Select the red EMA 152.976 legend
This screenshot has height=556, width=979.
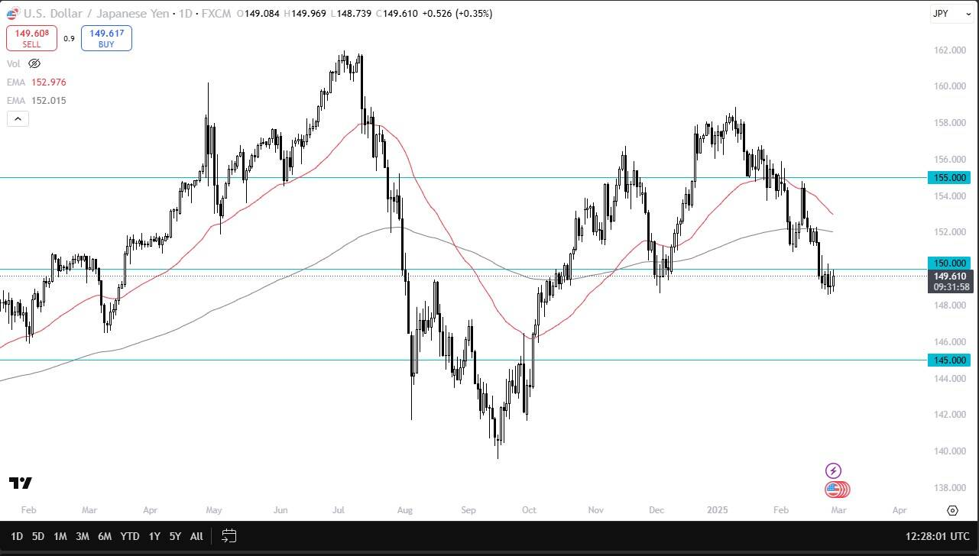click(x=36, y=82)
